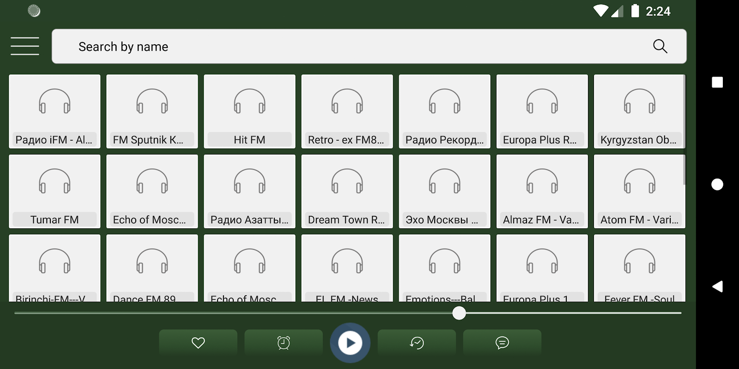Focus the Search by name field
739x369 pixels.
369,46
